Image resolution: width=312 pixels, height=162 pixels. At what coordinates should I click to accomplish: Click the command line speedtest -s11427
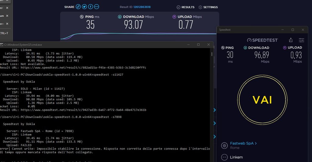108,75
